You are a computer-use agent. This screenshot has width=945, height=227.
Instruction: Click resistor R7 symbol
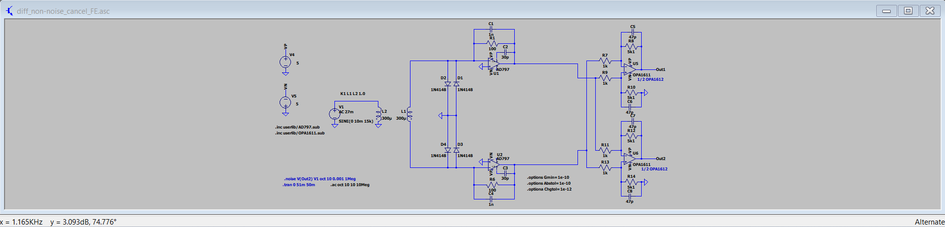tap(605, 61)
